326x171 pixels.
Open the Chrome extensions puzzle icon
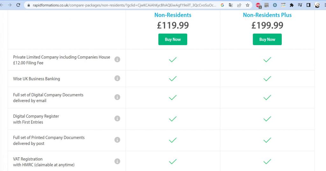(x=291, y=5)
